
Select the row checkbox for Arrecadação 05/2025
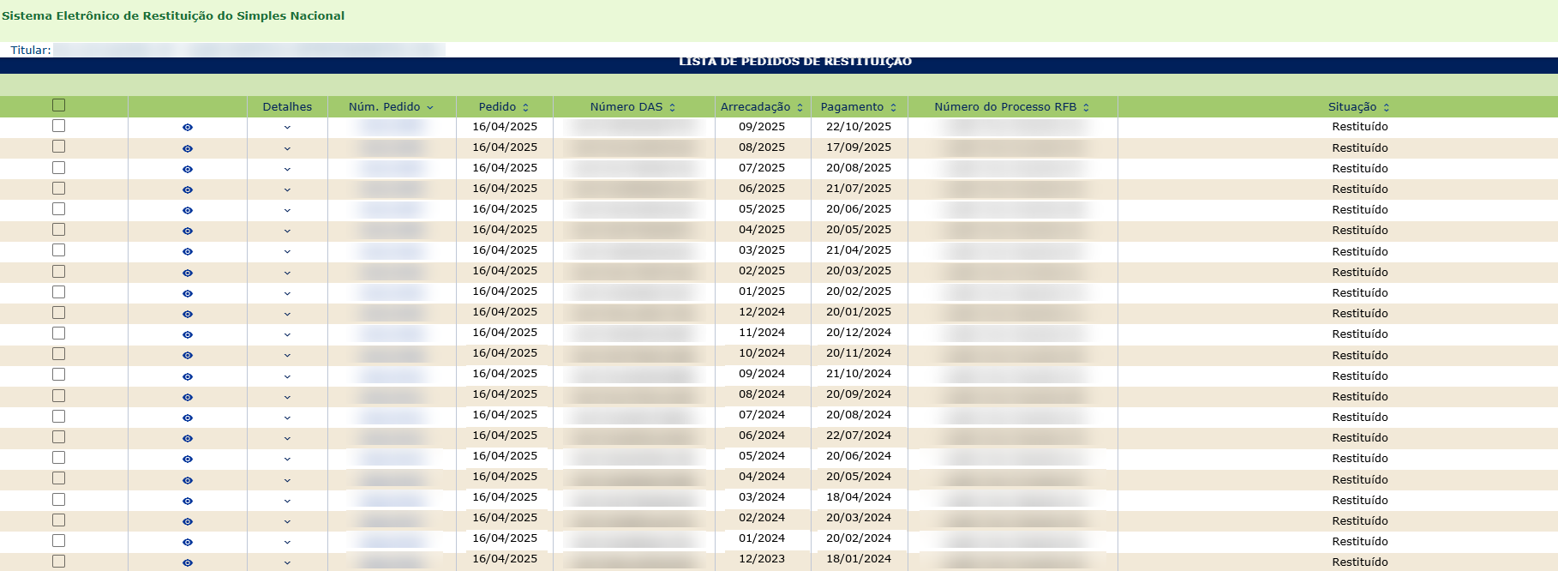tap(58, 208)
